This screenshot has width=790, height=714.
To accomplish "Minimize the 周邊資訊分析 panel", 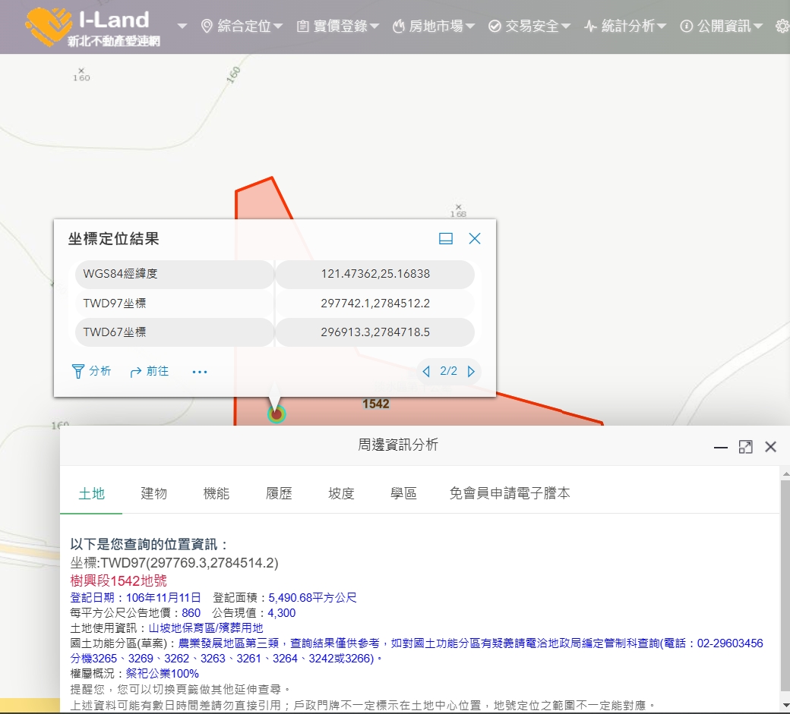I will (721, 448).
